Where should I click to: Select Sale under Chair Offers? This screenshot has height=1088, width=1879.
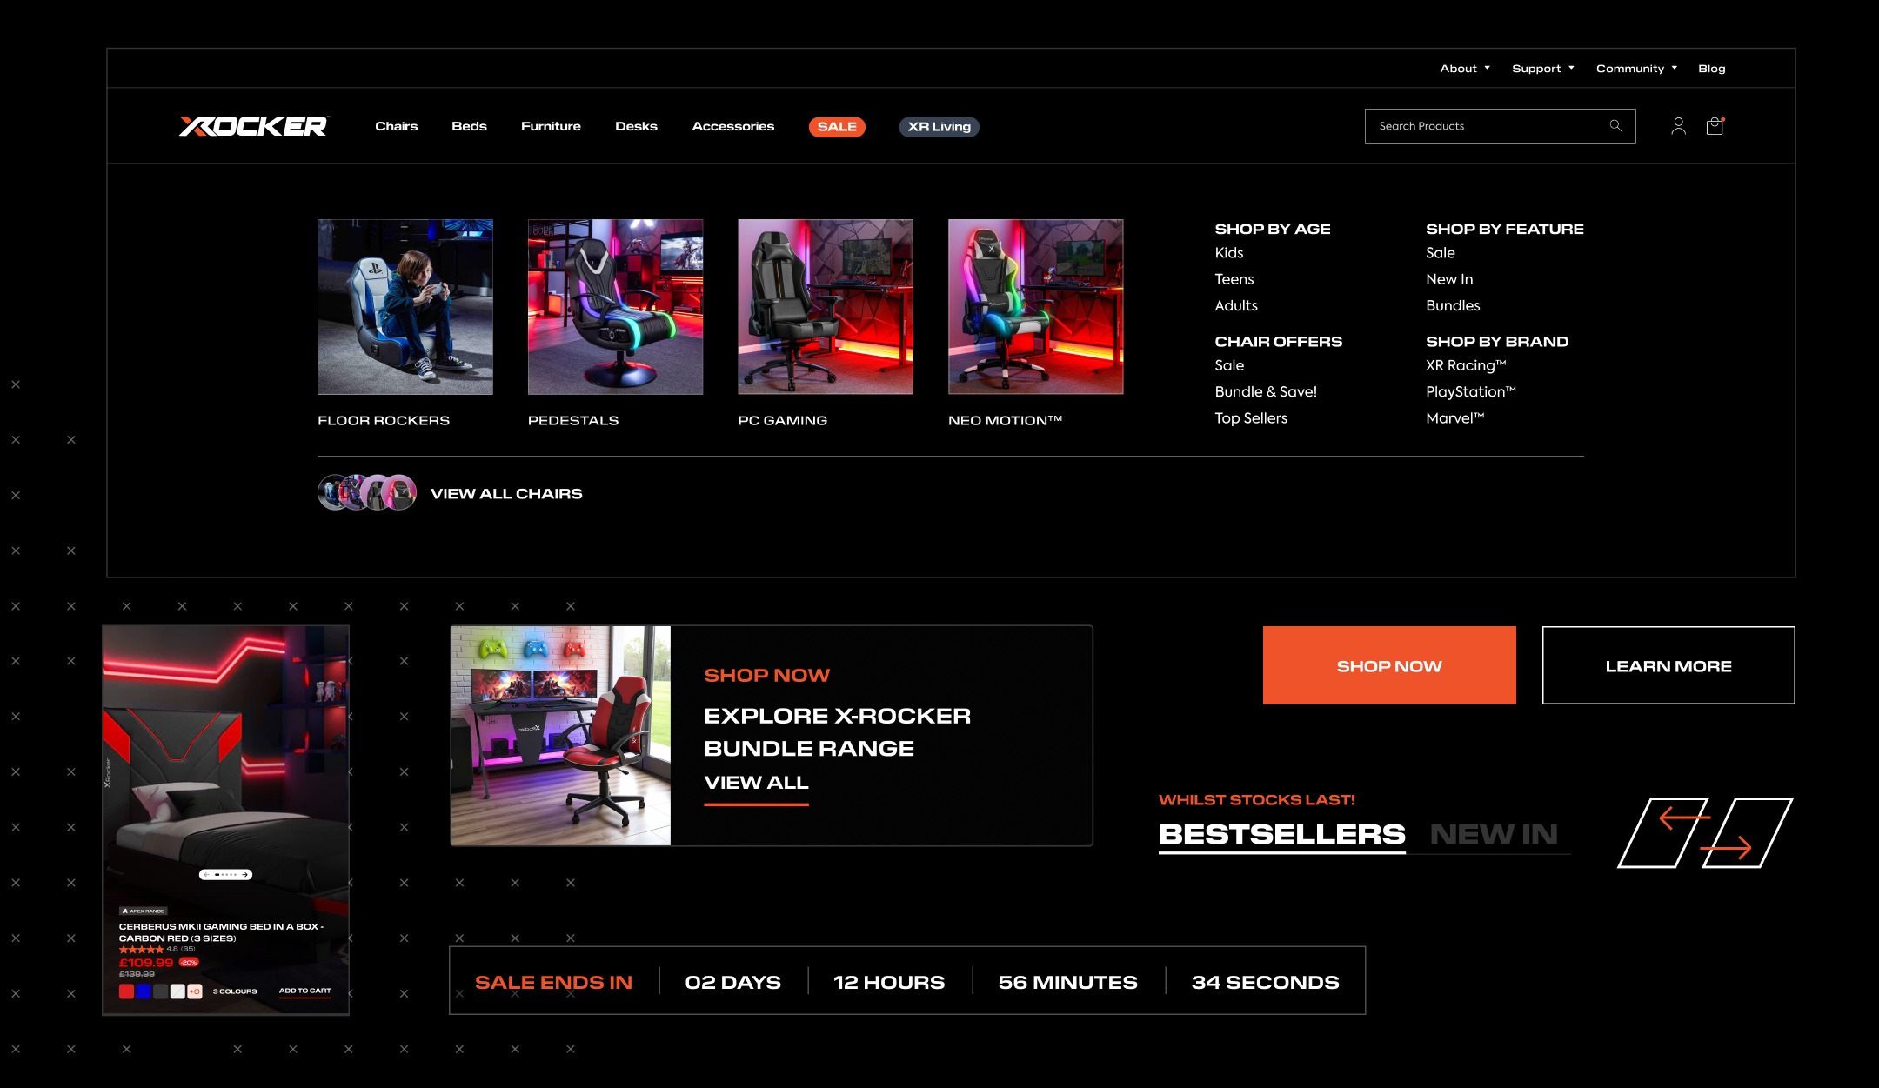1229,365
